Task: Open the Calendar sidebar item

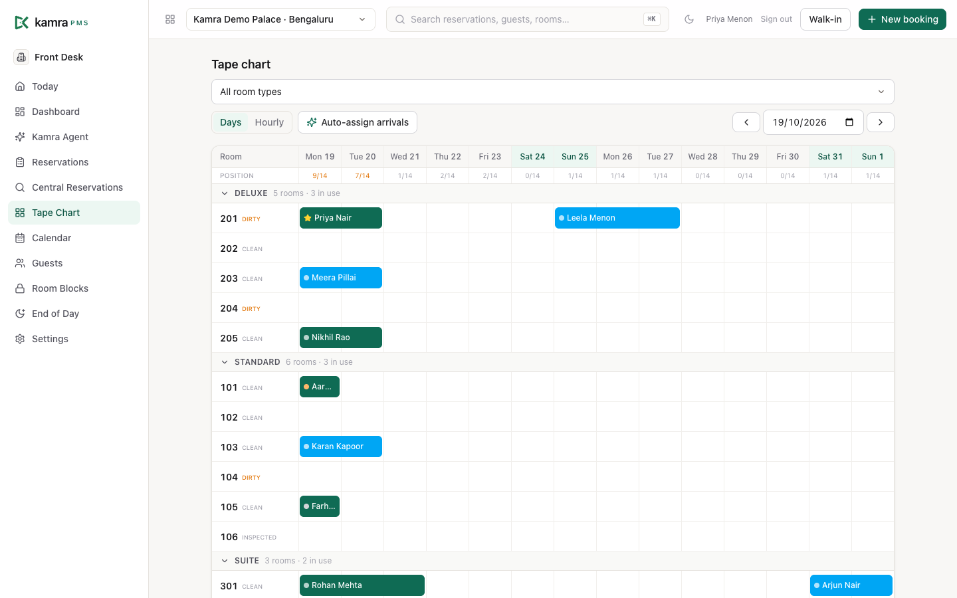Action: pyautogui.click(x=74, y=238)
